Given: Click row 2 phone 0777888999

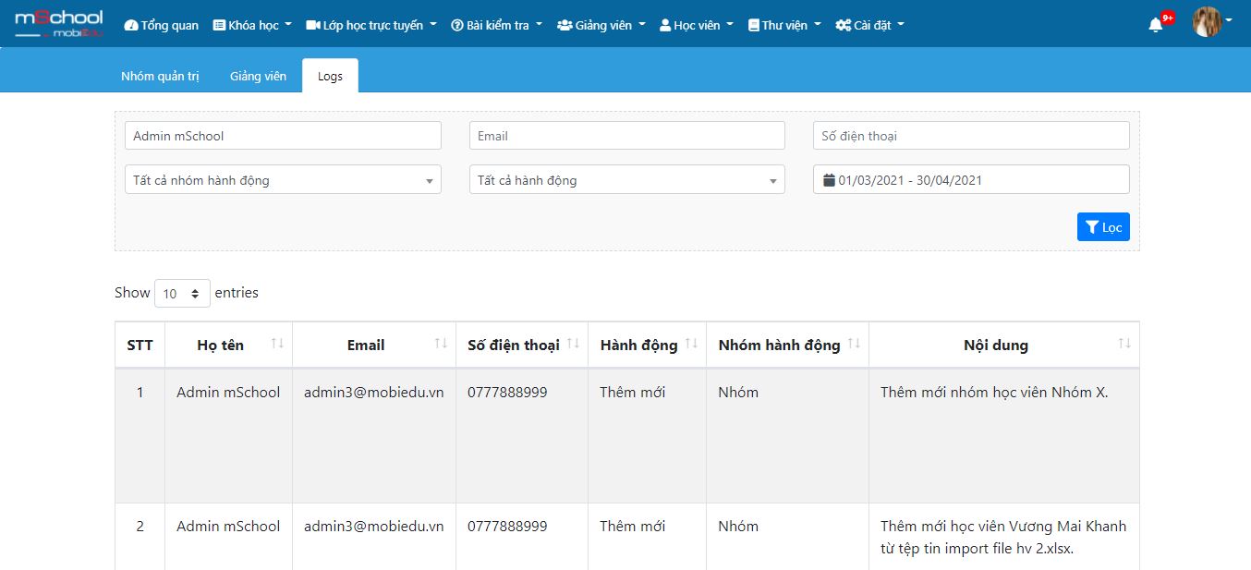Looking at the screenshot, I should [x=507, y=526].
